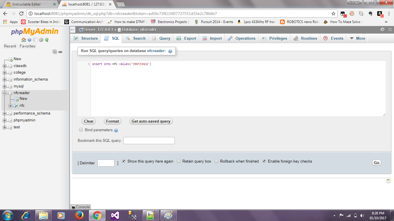Select the test database in the tree
The height and width of the screenshot is (221, 394).
click(17, 127)
